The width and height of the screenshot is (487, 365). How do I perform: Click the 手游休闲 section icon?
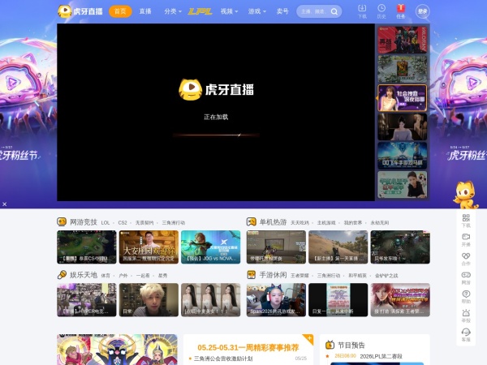pos(252,275)
